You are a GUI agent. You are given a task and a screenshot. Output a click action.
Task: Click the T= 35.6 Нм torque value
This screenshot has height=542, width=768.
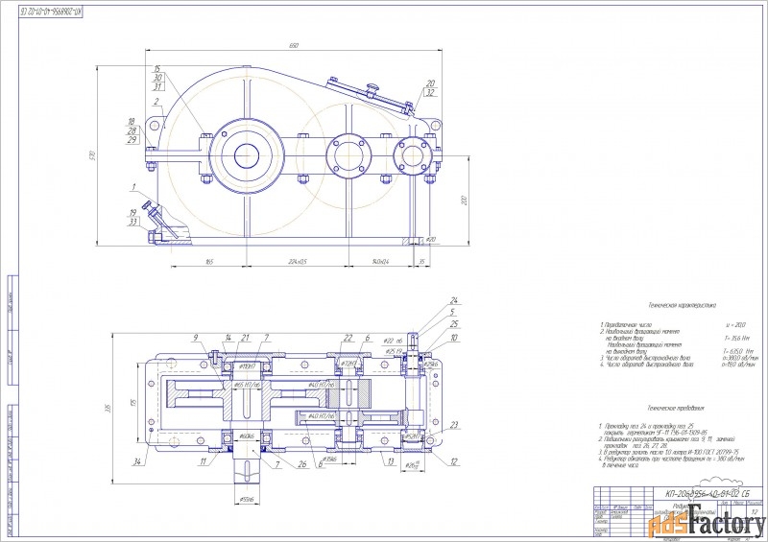click(x=737, y=338)
